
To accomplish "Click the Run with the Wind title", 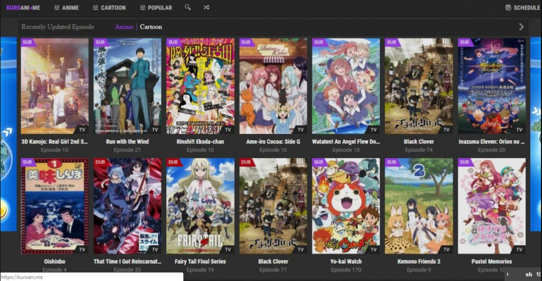I will [127, 141].
